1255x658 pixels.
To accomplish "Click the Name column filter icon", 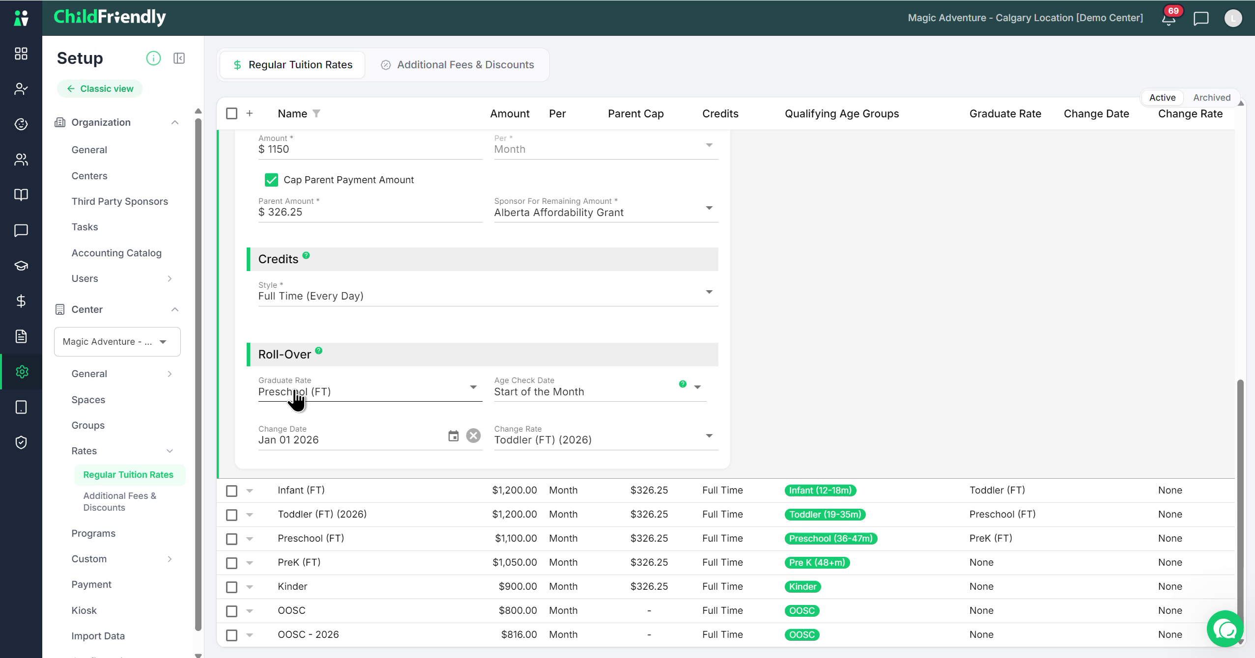I will click(316, 114).
